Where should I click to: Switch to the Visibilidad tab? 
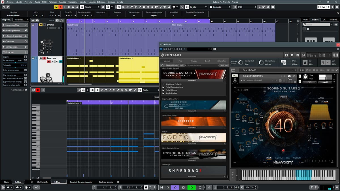tap(19, 20)
